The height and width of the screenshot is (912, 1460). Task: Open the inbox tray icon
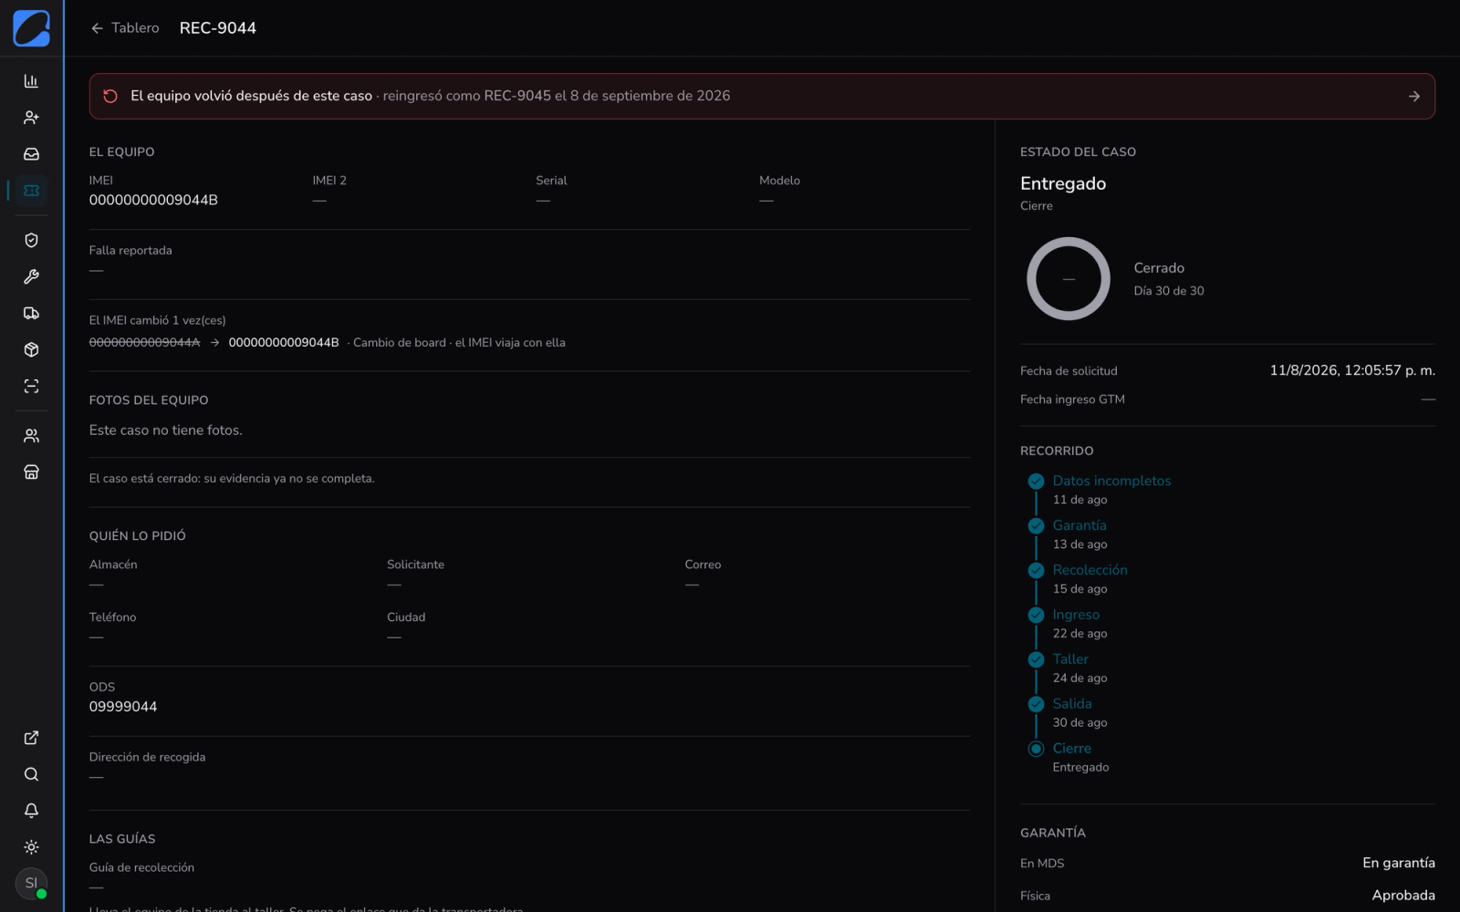pyautogui.click(x=31, y=154)
